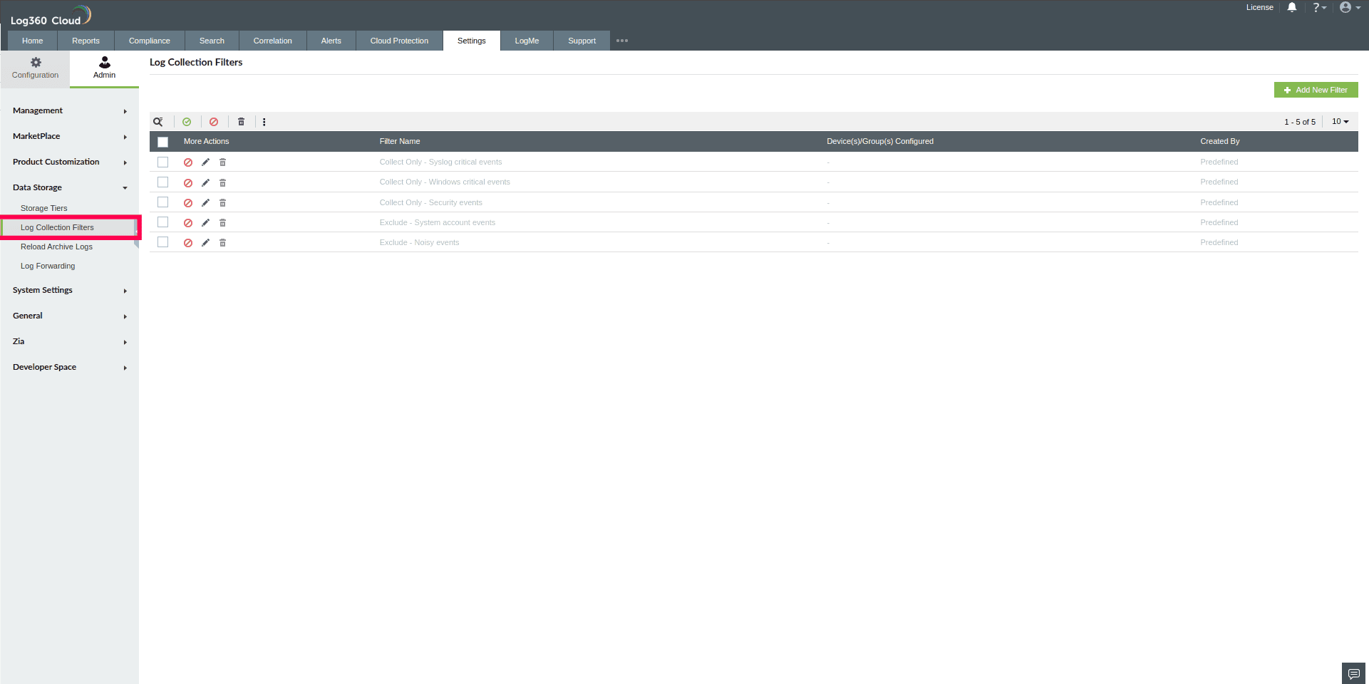
Task: Open the user account menu at top right
Action: click(x=1347, y=7)
